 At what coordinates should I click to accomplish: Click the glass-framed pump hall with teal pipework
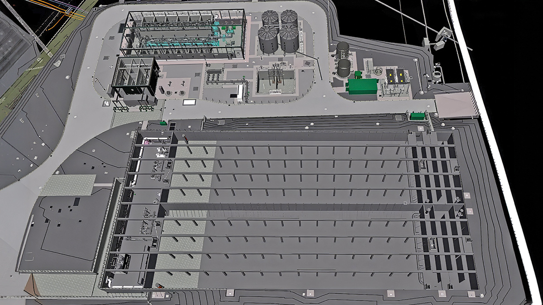pos(183,34)
